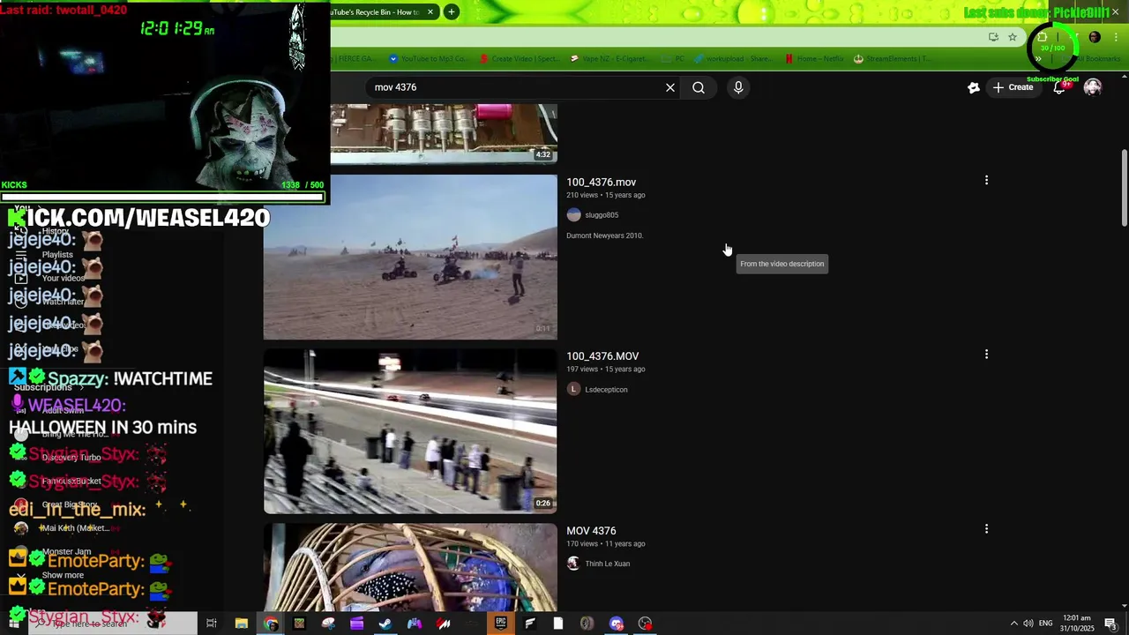The width and height of the screenshot is (1129, 635).
Task: Start voice search with microphone icon
Action: (738, 87)
